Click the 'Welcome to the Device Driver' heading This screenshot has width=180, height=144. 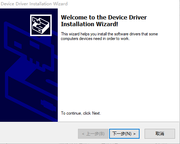pos(104,21)
